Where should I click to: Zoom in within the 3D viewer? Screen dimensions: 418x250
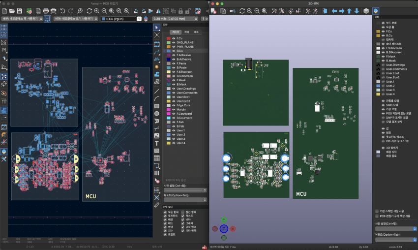pyautogui.click(x=249, y=11)
